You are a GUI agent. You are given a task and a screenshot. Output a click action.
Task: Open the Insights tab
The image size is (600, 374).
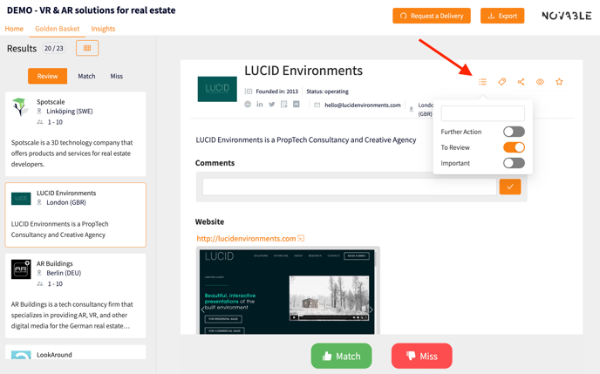coord(103,29)
